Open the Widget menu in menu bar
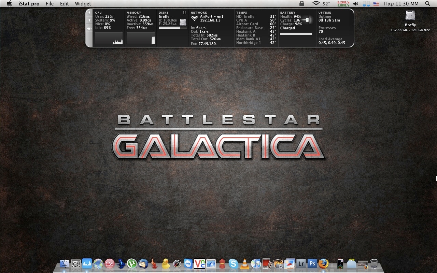This screenshot has width=437, height=273. click(83, 4)
